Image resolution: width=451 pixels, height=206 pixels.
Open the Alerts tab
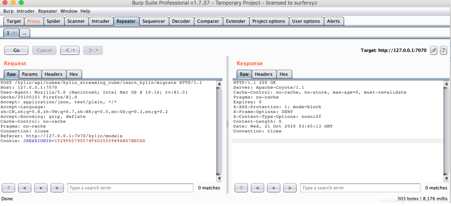333,21
